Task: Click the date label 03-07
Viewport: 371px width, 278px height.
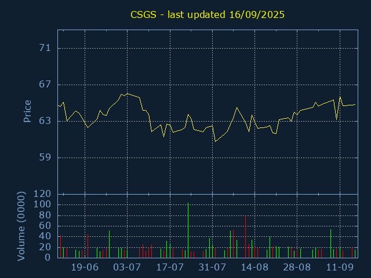Action: tap(127, 268)
